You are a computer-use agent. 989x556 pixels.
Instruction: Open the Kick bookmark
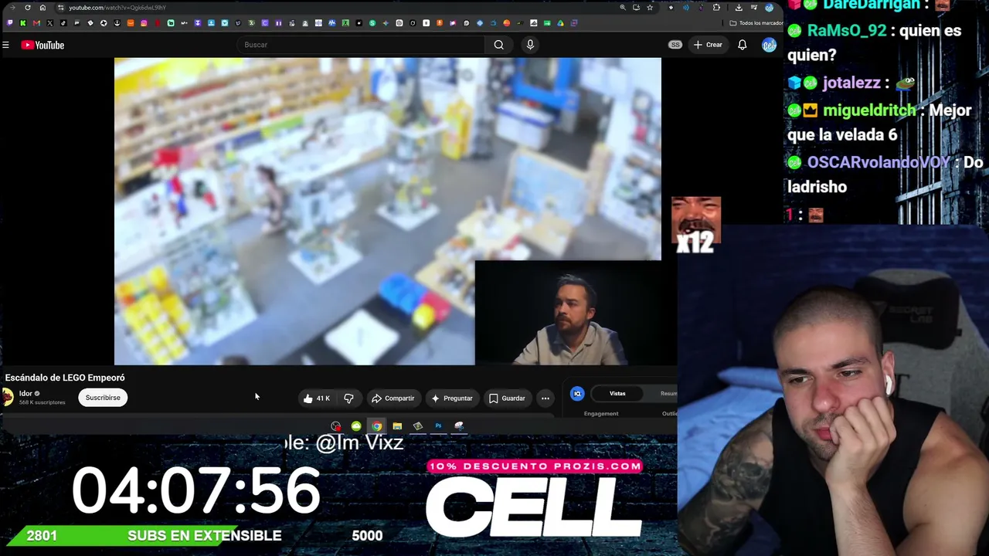click(23, 23)
